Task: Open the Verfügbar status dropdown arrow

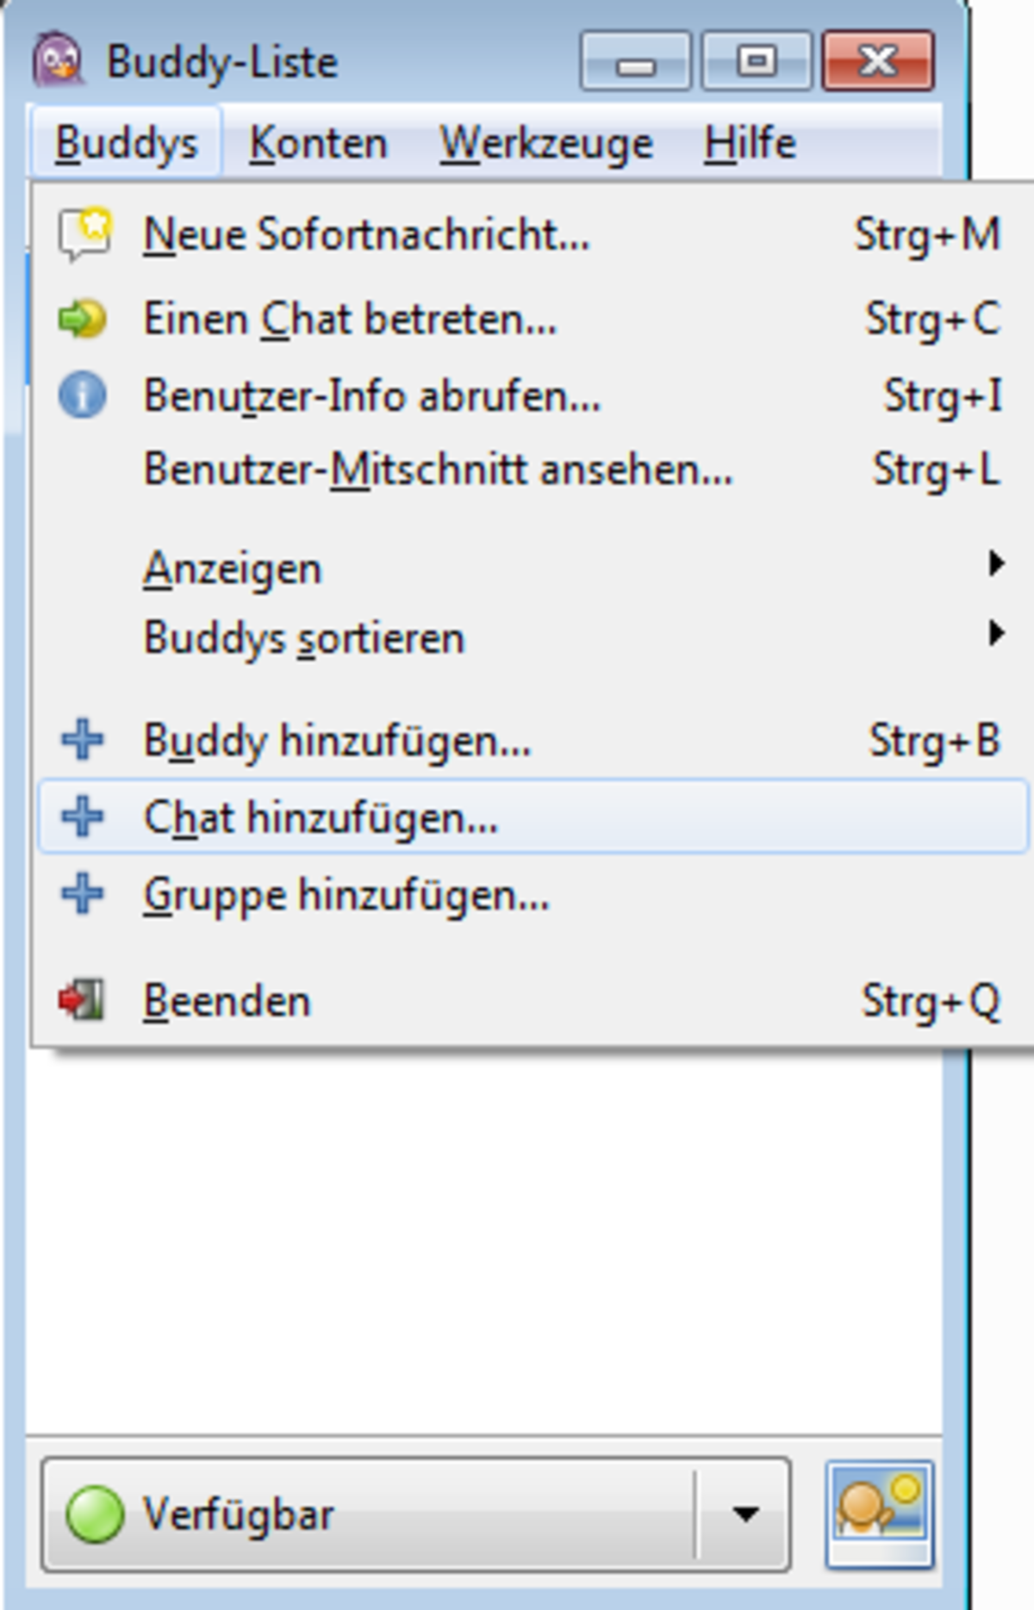Action: click(x=744, y=1514)
